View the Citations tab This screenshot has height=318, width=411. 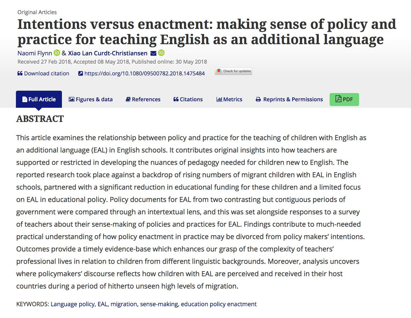click(188, 99)
